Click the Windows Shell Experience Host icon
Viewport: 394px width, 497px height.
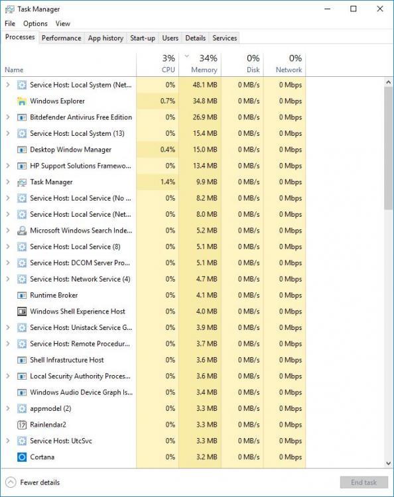click(x=22, y=311)
